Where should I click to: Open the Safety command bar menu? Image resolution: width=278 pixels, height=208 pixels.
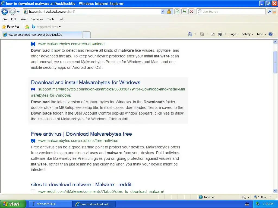[248, 34]
